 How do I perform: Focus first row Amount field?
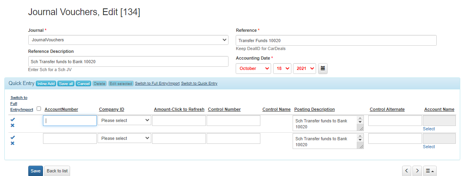(x=179, y=120)
